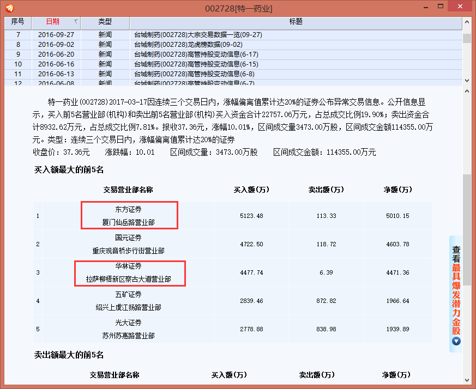Close the 002728 特一药业 window
476x389 pixels.
click(460, 7)
